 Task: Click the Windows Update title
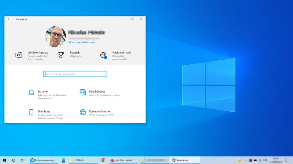(38, 53)
